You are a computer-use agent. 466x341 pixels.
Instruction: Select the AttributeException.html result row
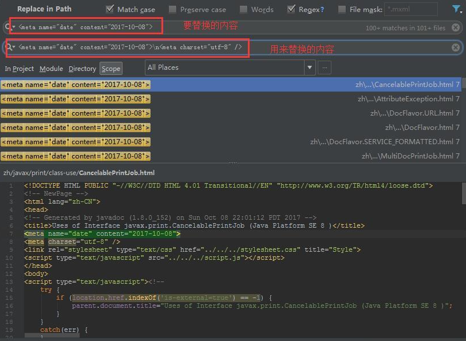pos(231,99)
